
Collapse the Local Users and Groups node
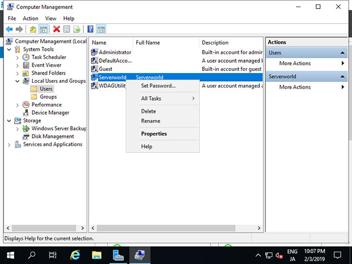pyautogui.click(x=17, y=81)
